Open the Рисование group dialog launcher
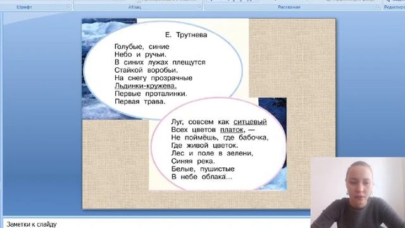Viewport: 405px width, 228px height. 378,7
